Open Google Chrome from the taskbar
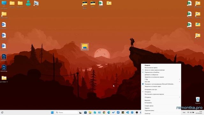Image resolution: width=204 pixels, height=115 pixels. coord(104,112)
